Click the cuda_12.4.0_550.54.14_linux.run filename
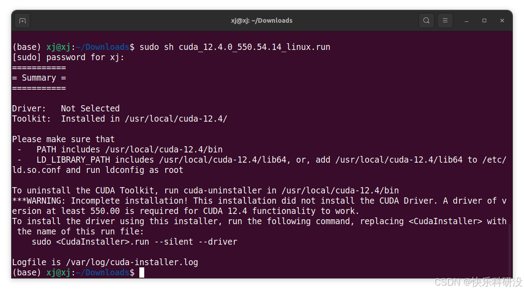The height and width of the screenshot is (291, 524). (x=254, y=47)
